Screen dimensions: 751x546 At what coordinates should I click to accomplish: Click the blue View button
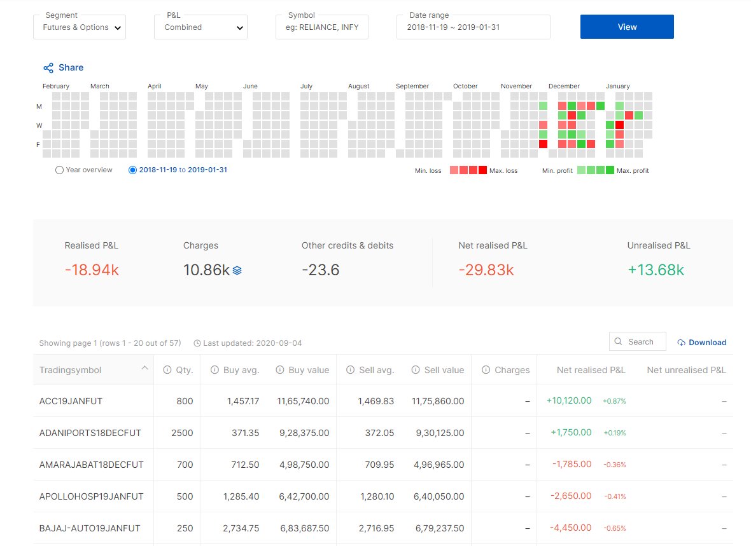tap(627, 27)
